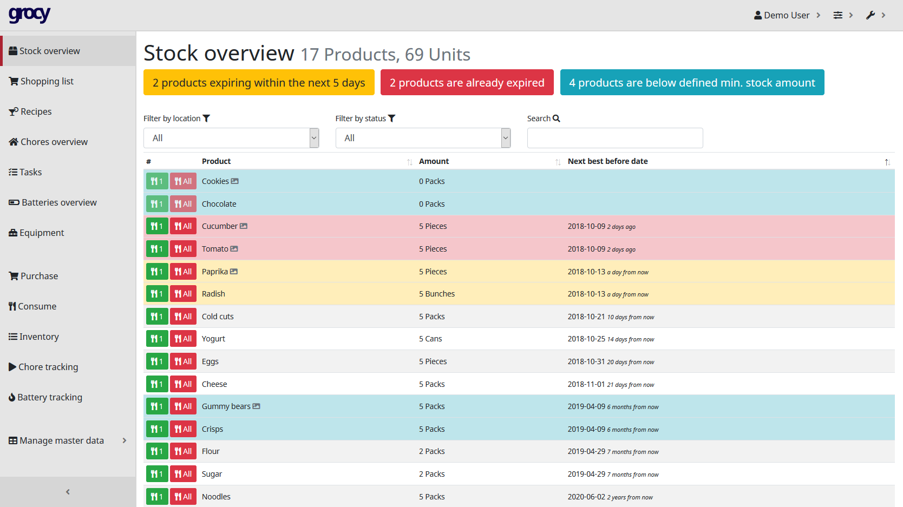Click the grocy logo
The width and height of the screenshot is (903, 507).
[x=29, y=15]
